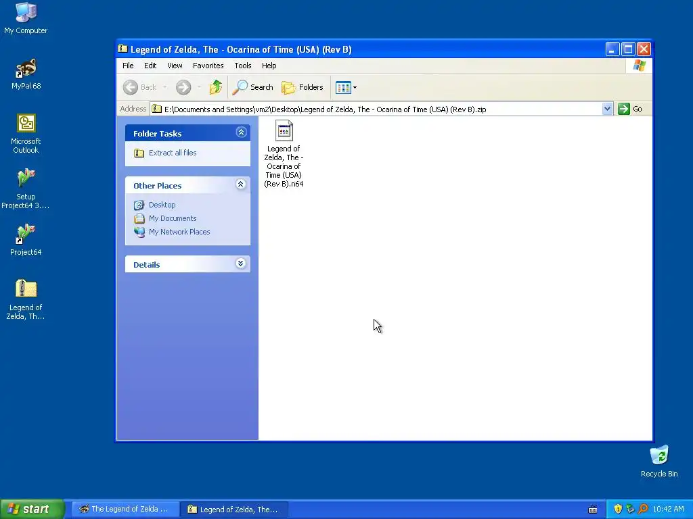Open the Recycle Bin icon
Image resolution: width=693 pixels, height=519 pixels.
(x=659, y=461)
